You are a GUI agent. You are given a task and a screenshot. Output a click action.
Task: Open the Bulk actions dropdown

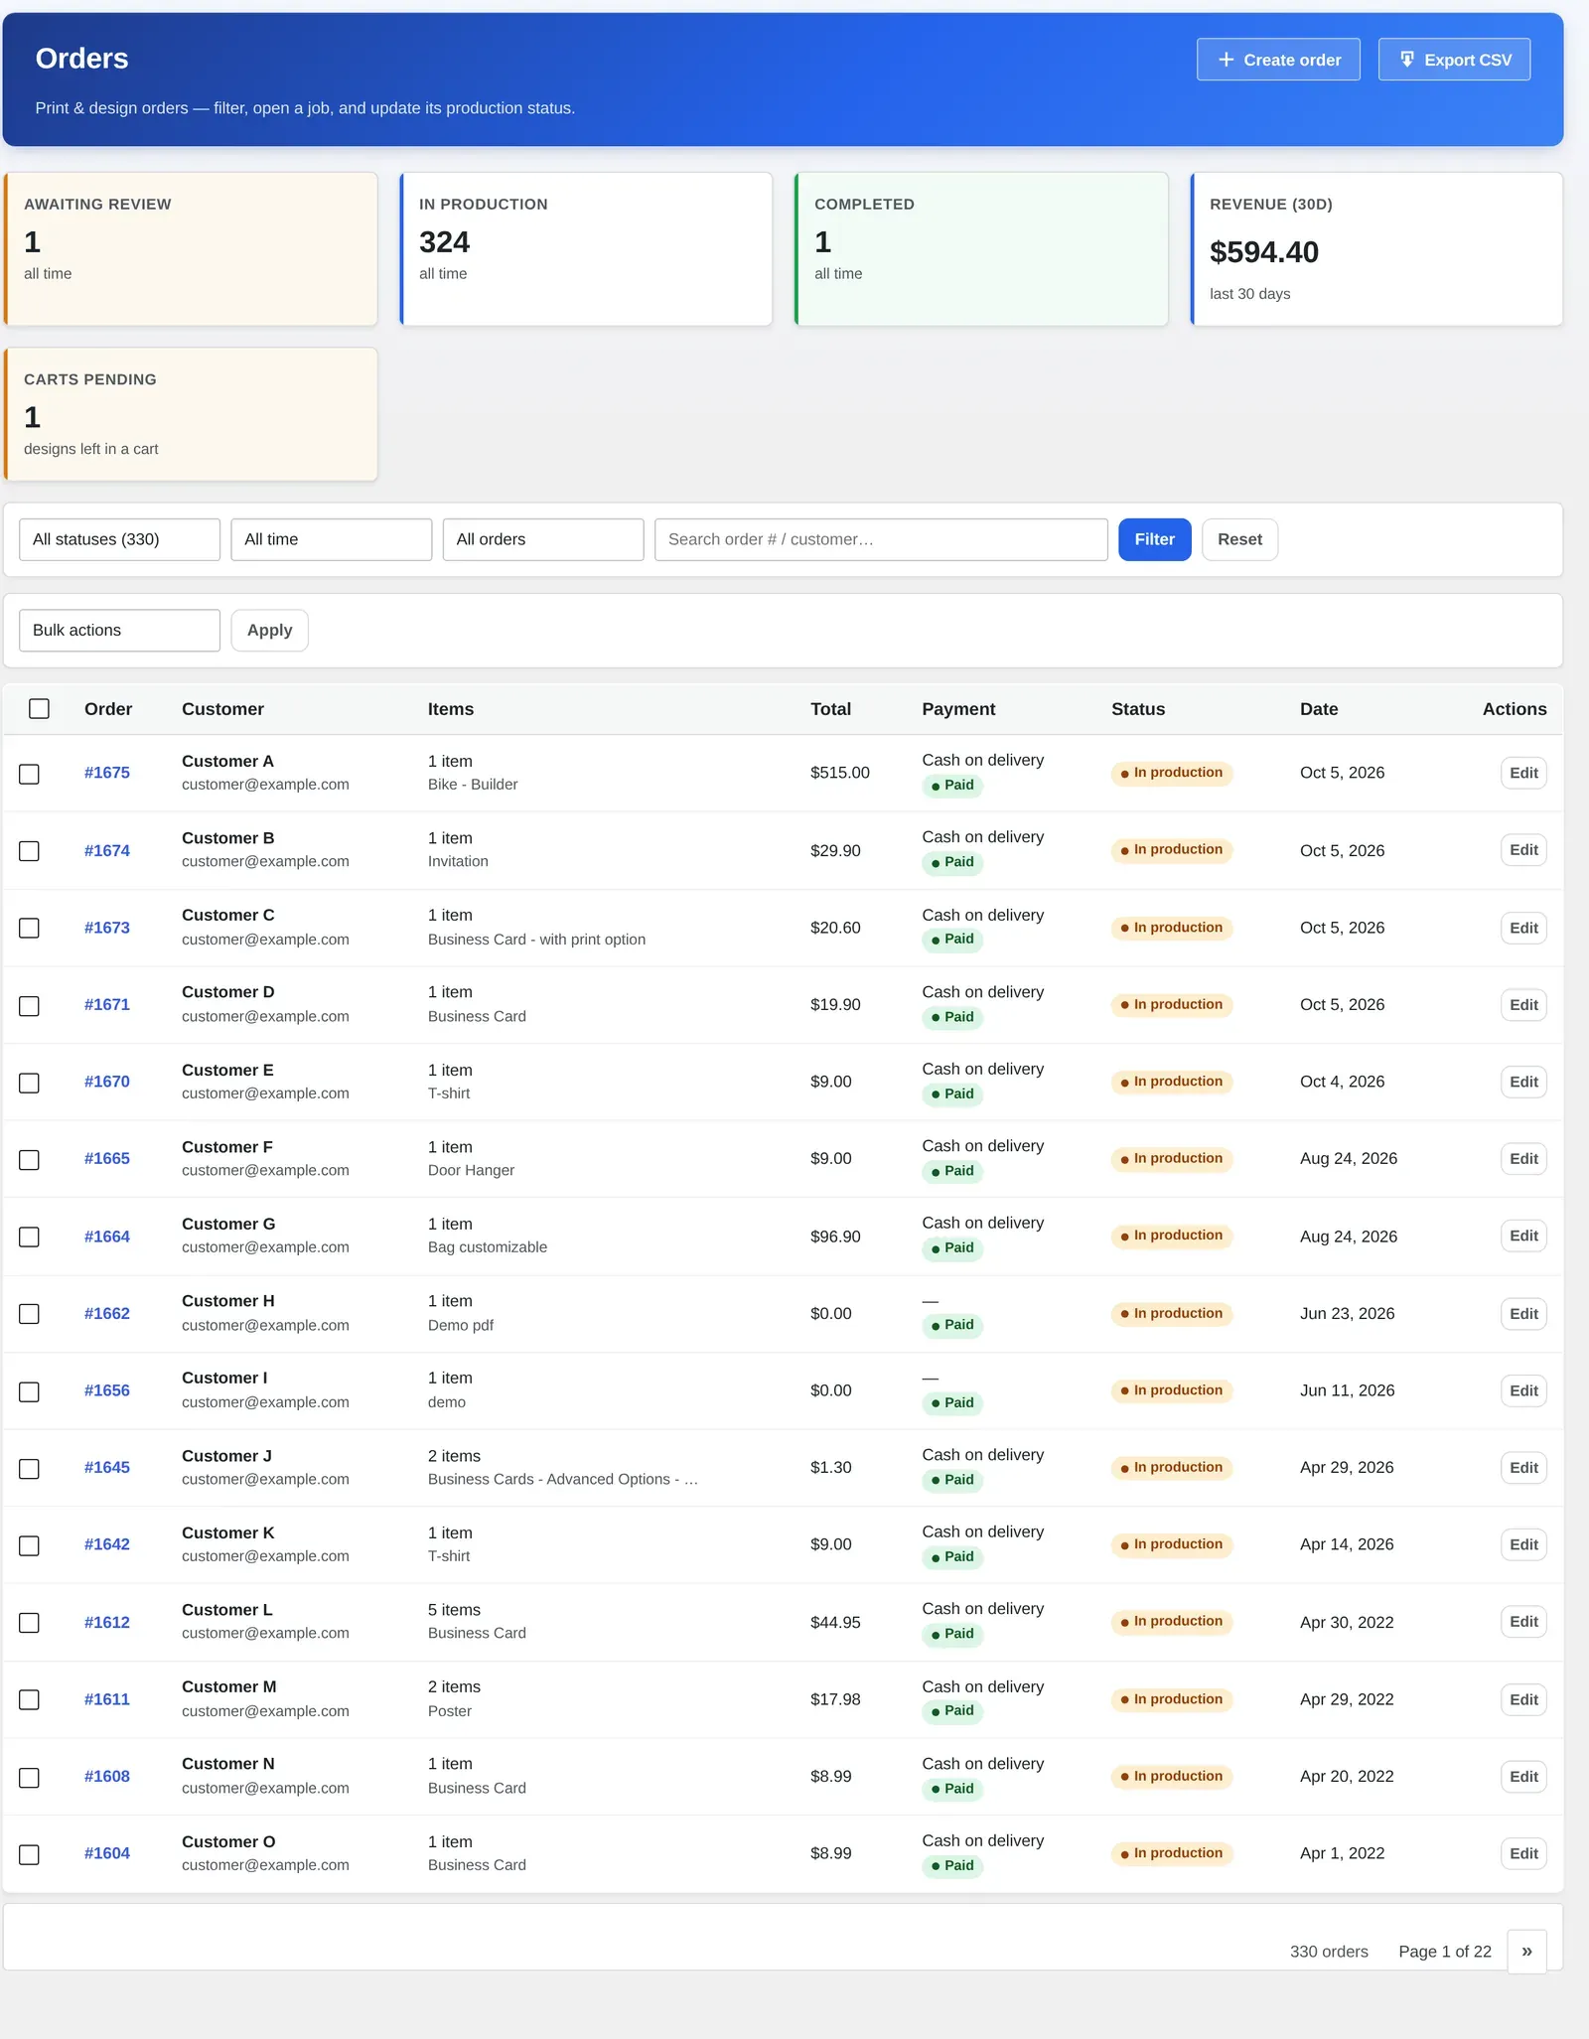[119, 630]
